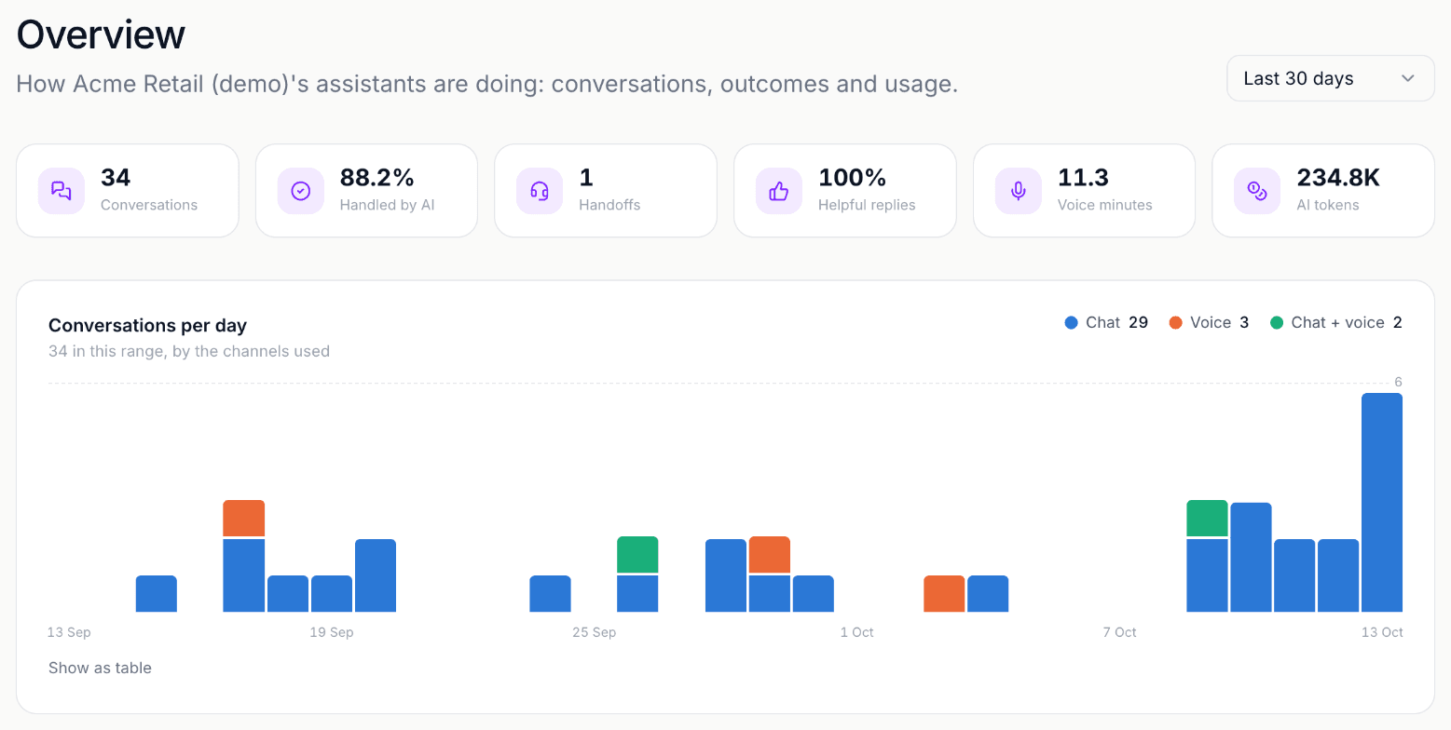Click the Handoffs card label

pyautogui.click(x=609, y=205)
